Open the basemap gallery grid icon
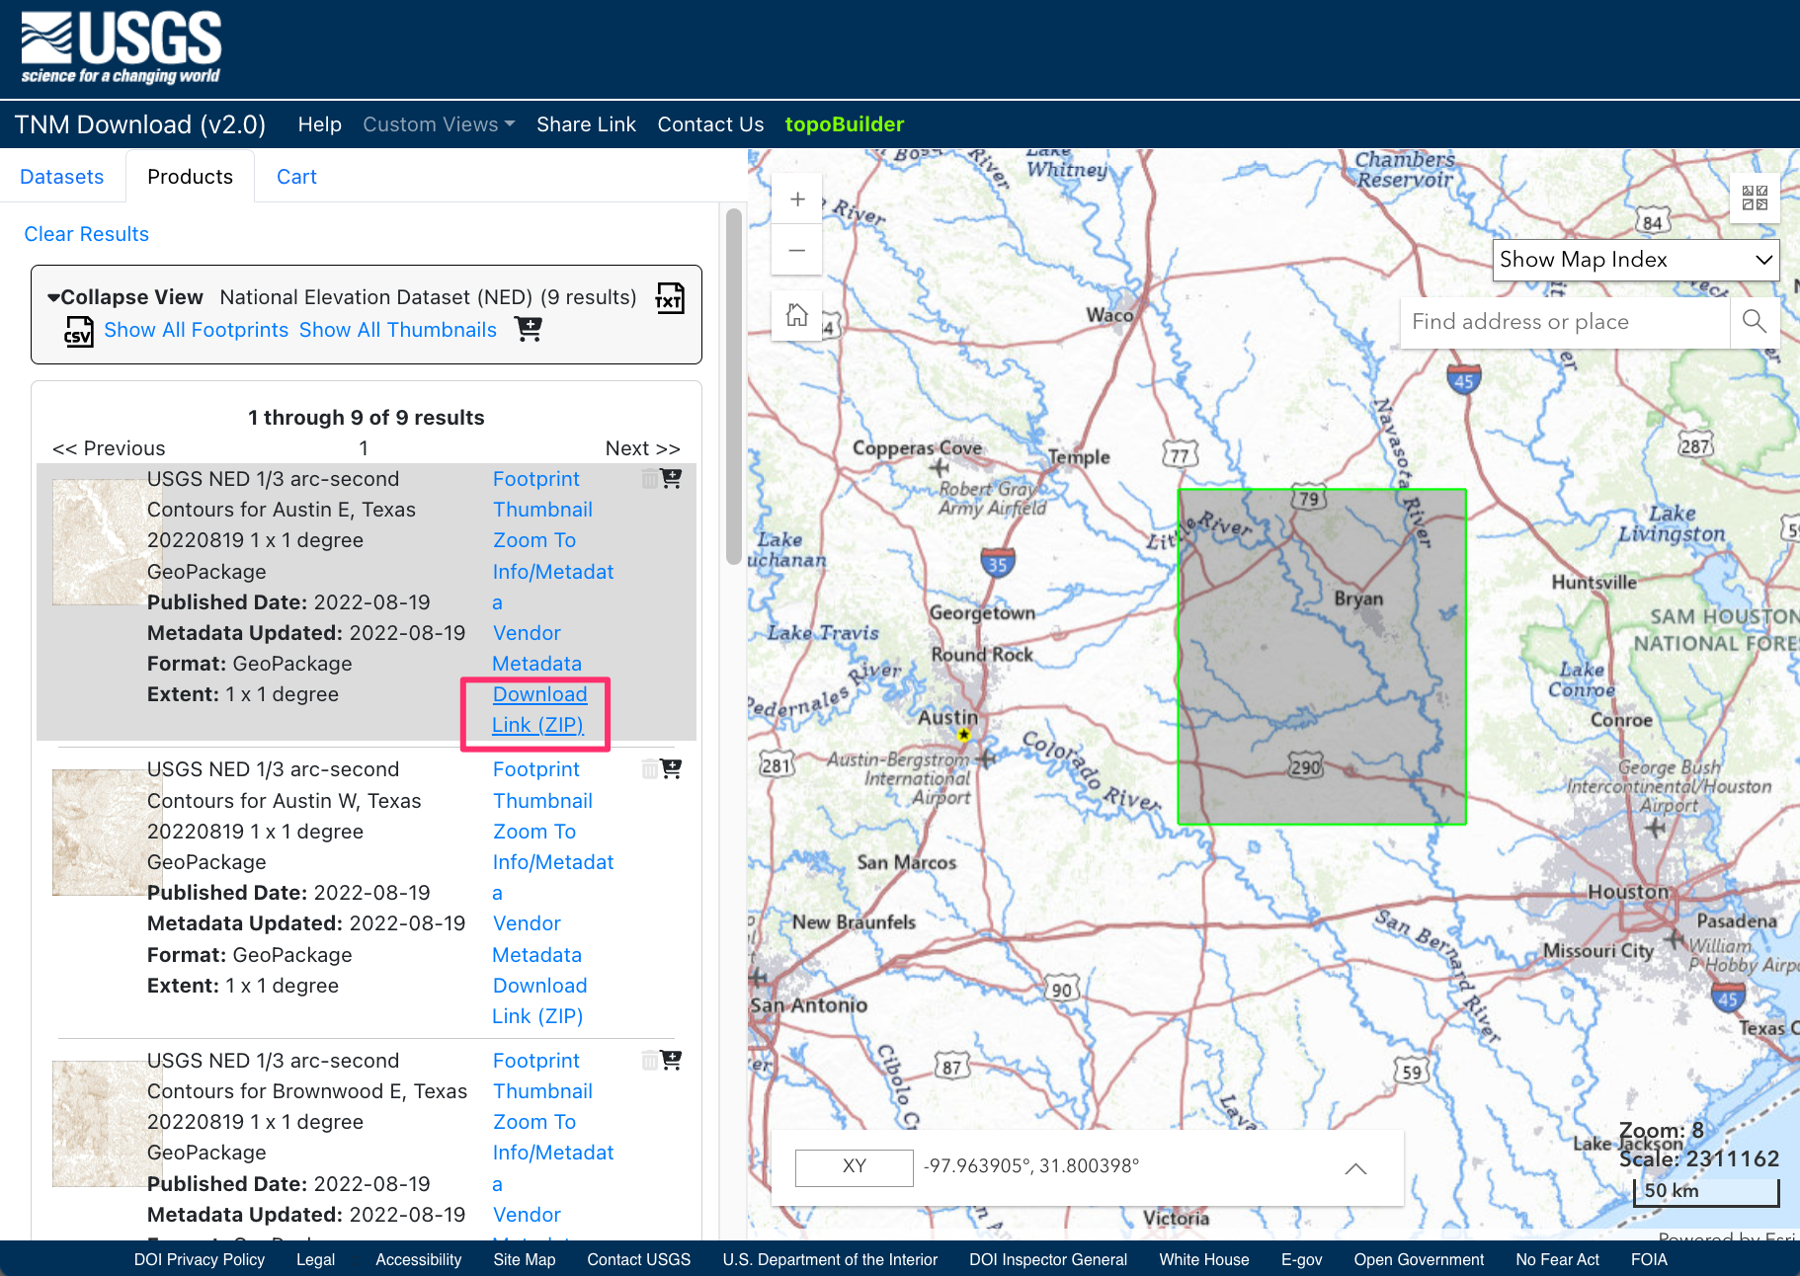 tap(1755, 198)
